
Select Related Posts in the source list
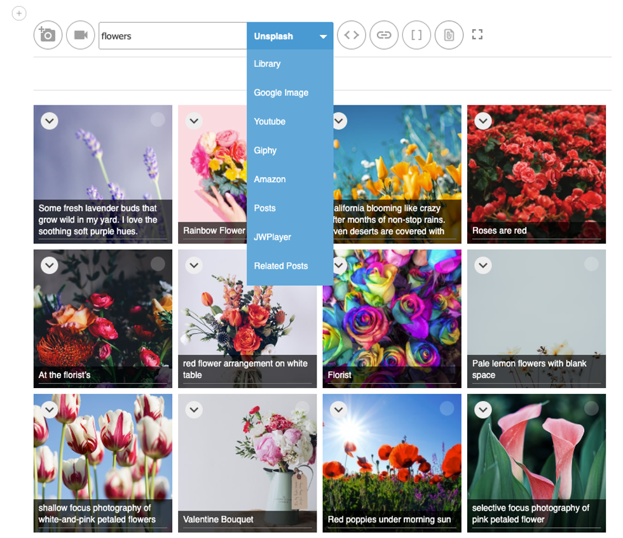pos(280,266)
